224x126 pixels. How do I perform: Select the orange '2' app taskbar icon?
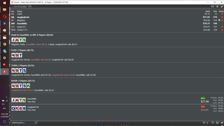tap(4, 72)
